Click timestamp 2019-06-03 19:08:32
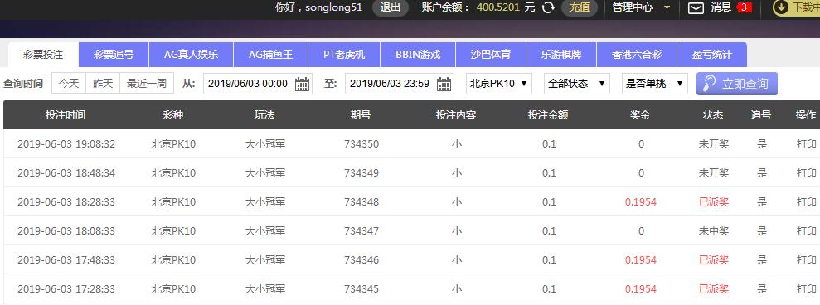The height and width of the screenshot is (305, 820). tap(66, 144)
